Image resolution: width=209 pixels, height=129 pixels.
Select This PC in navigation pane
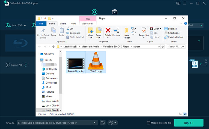46,60
